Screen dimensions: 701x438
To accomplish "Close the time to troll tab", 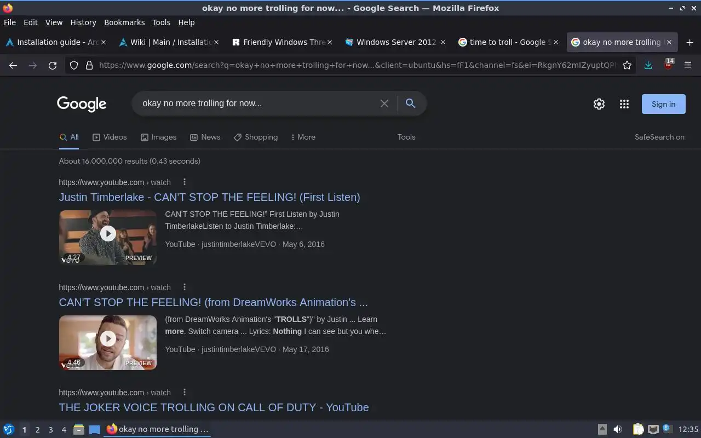I will click(555, 42).
